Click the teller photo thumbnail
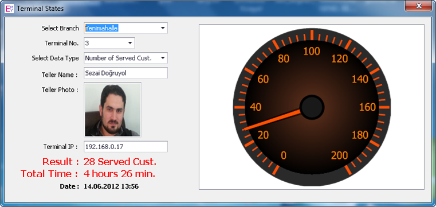The image size is (436, 207). [x=113, y=110]
